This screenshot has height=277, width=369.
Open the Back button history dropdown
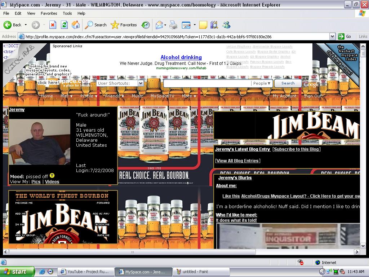pyautogui.click(x=26, y=25)
